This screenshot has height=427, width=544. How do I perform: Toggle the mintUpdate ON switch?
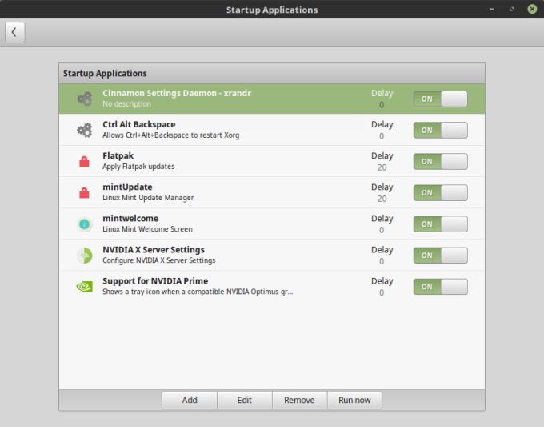click(440, 193)
